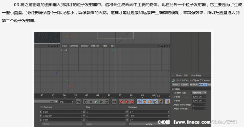Click the rotate view icon in left viewport header

(55, 46)
